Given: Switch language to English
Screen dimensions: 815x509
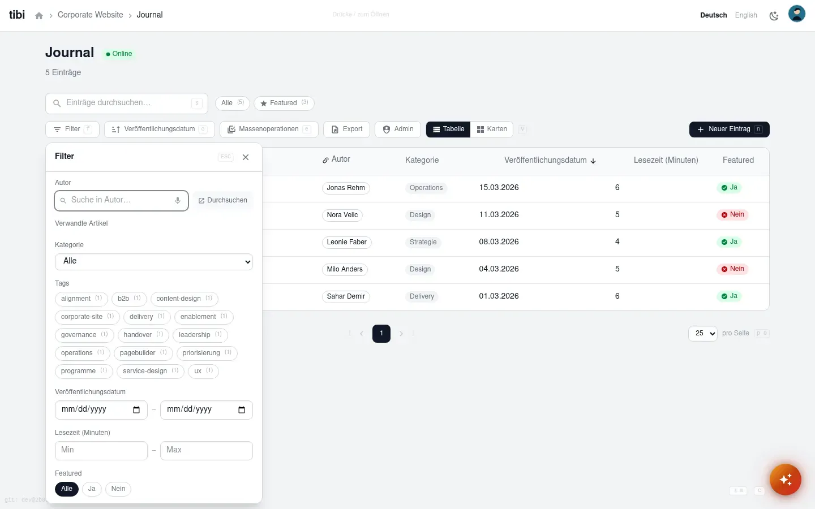Looking at the screenshot, I should (746, 15).
